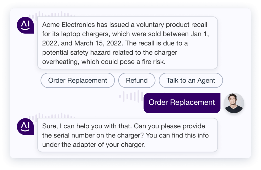Select Talk to an Agent
This screenshot has height=170, width=261.
(191, 80)
